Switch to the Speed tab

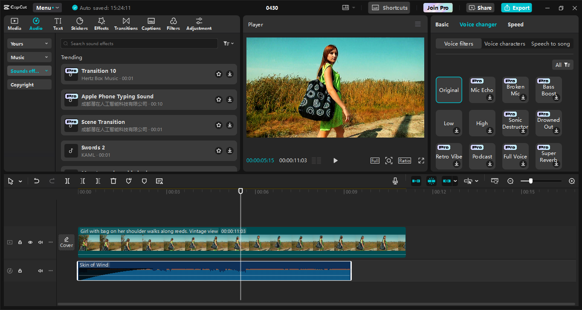coord(515,24)
